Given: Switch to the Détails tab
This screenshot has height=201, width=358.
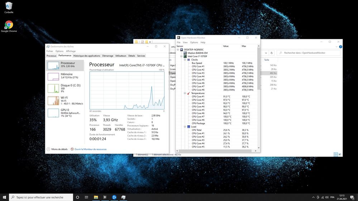Looking at the screenshot, I should pos(132,55).
